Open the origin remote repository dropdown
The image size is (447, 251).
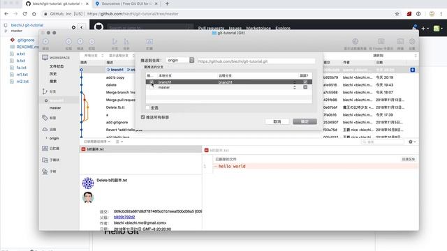[180, 60]
